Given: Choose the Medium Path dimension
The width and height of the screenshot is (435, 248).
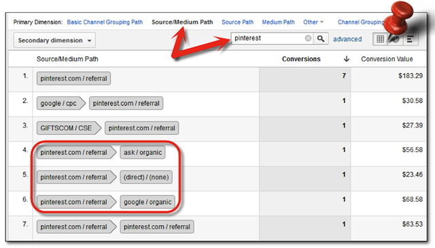Looking at the screenshot, I should 278,22.
